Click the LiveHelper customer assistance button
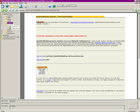This screenshot has width=140, height=112. point(42,71)
